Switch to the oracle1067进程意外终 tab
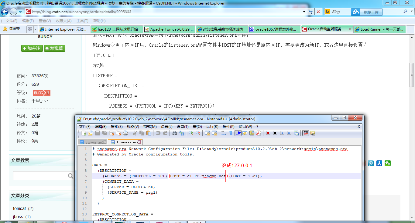This screenshot has height=223, width=415. pyautogui.click(x=274, y=29)
